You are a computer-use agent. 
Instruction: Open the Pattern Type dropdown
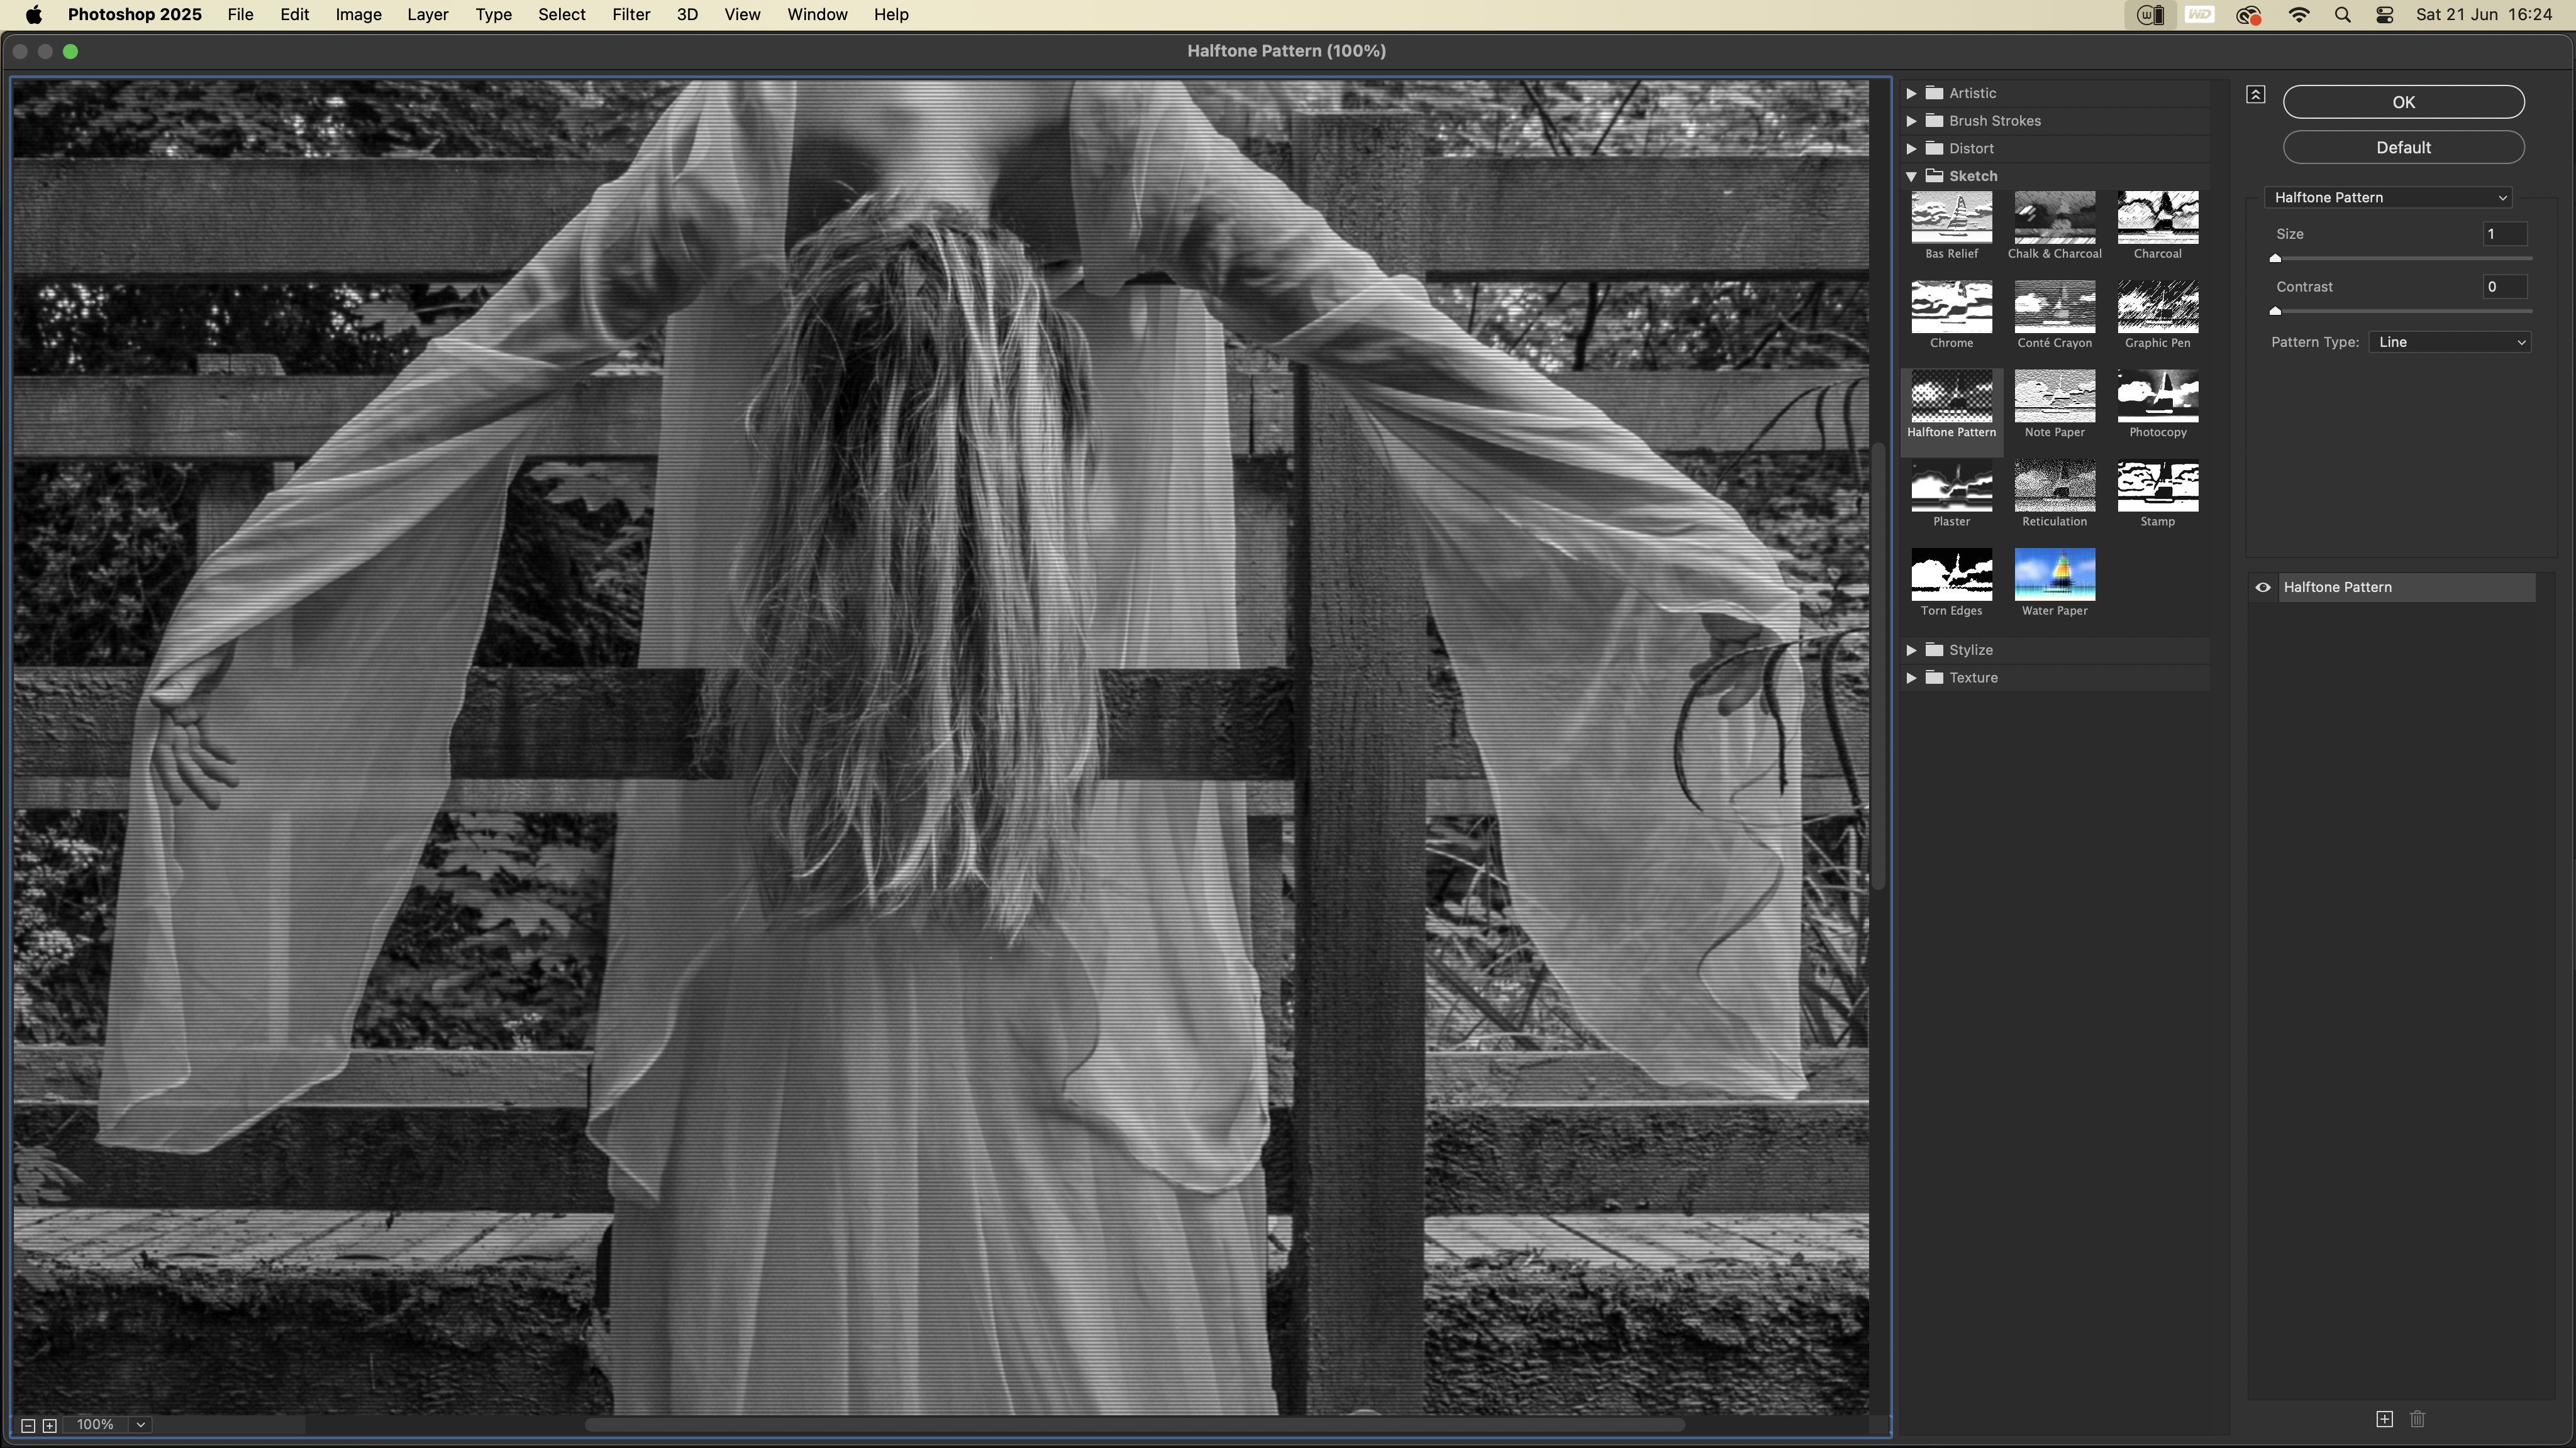click(x=2449, y=342)
